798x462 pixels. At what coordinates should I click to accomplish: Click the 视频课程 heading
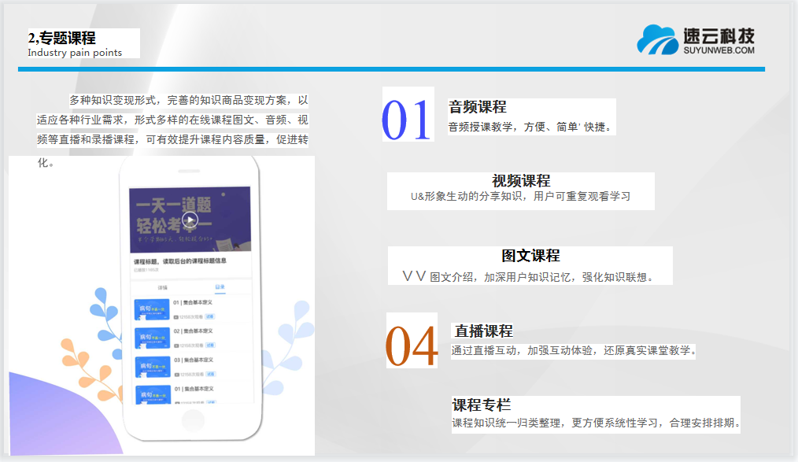(x=520, y=181)
